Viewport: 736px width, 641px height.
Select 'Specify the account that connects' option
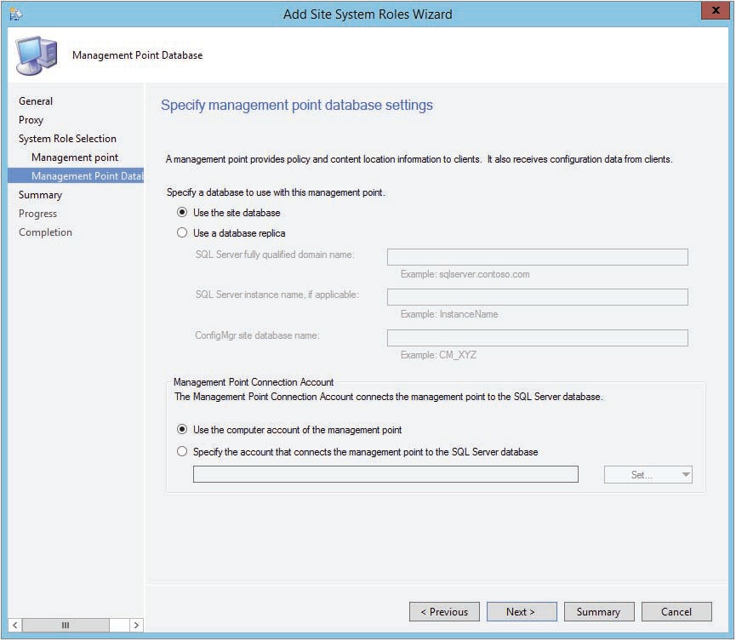[181, 451]
